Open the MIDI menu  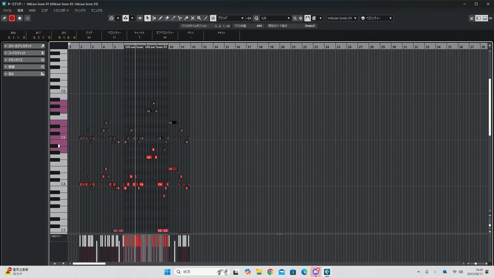click(x=32, y=11)
